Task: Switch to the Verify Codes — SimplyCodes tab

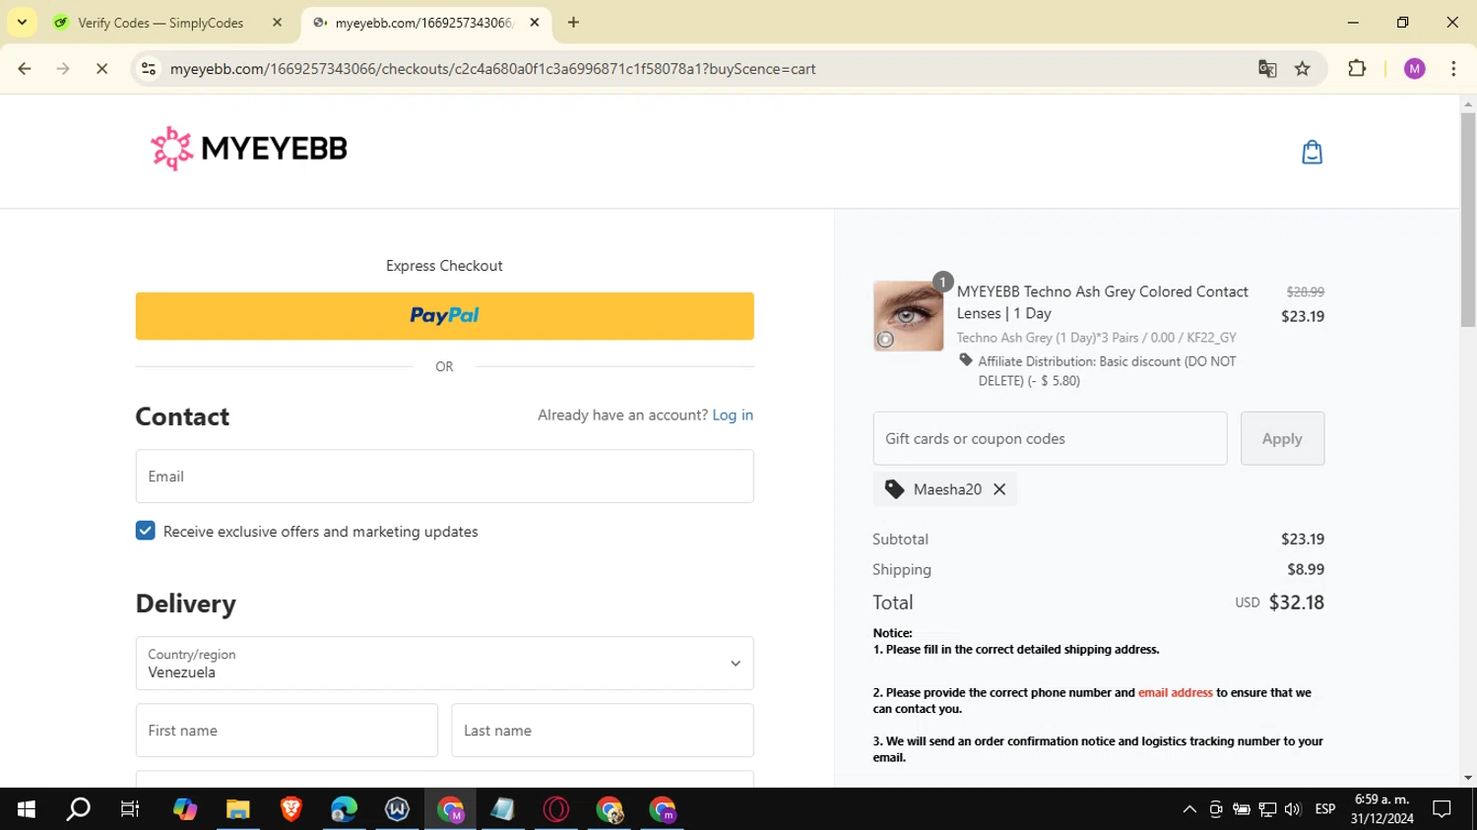Action: pyautogui.click(x=161, y=23)
